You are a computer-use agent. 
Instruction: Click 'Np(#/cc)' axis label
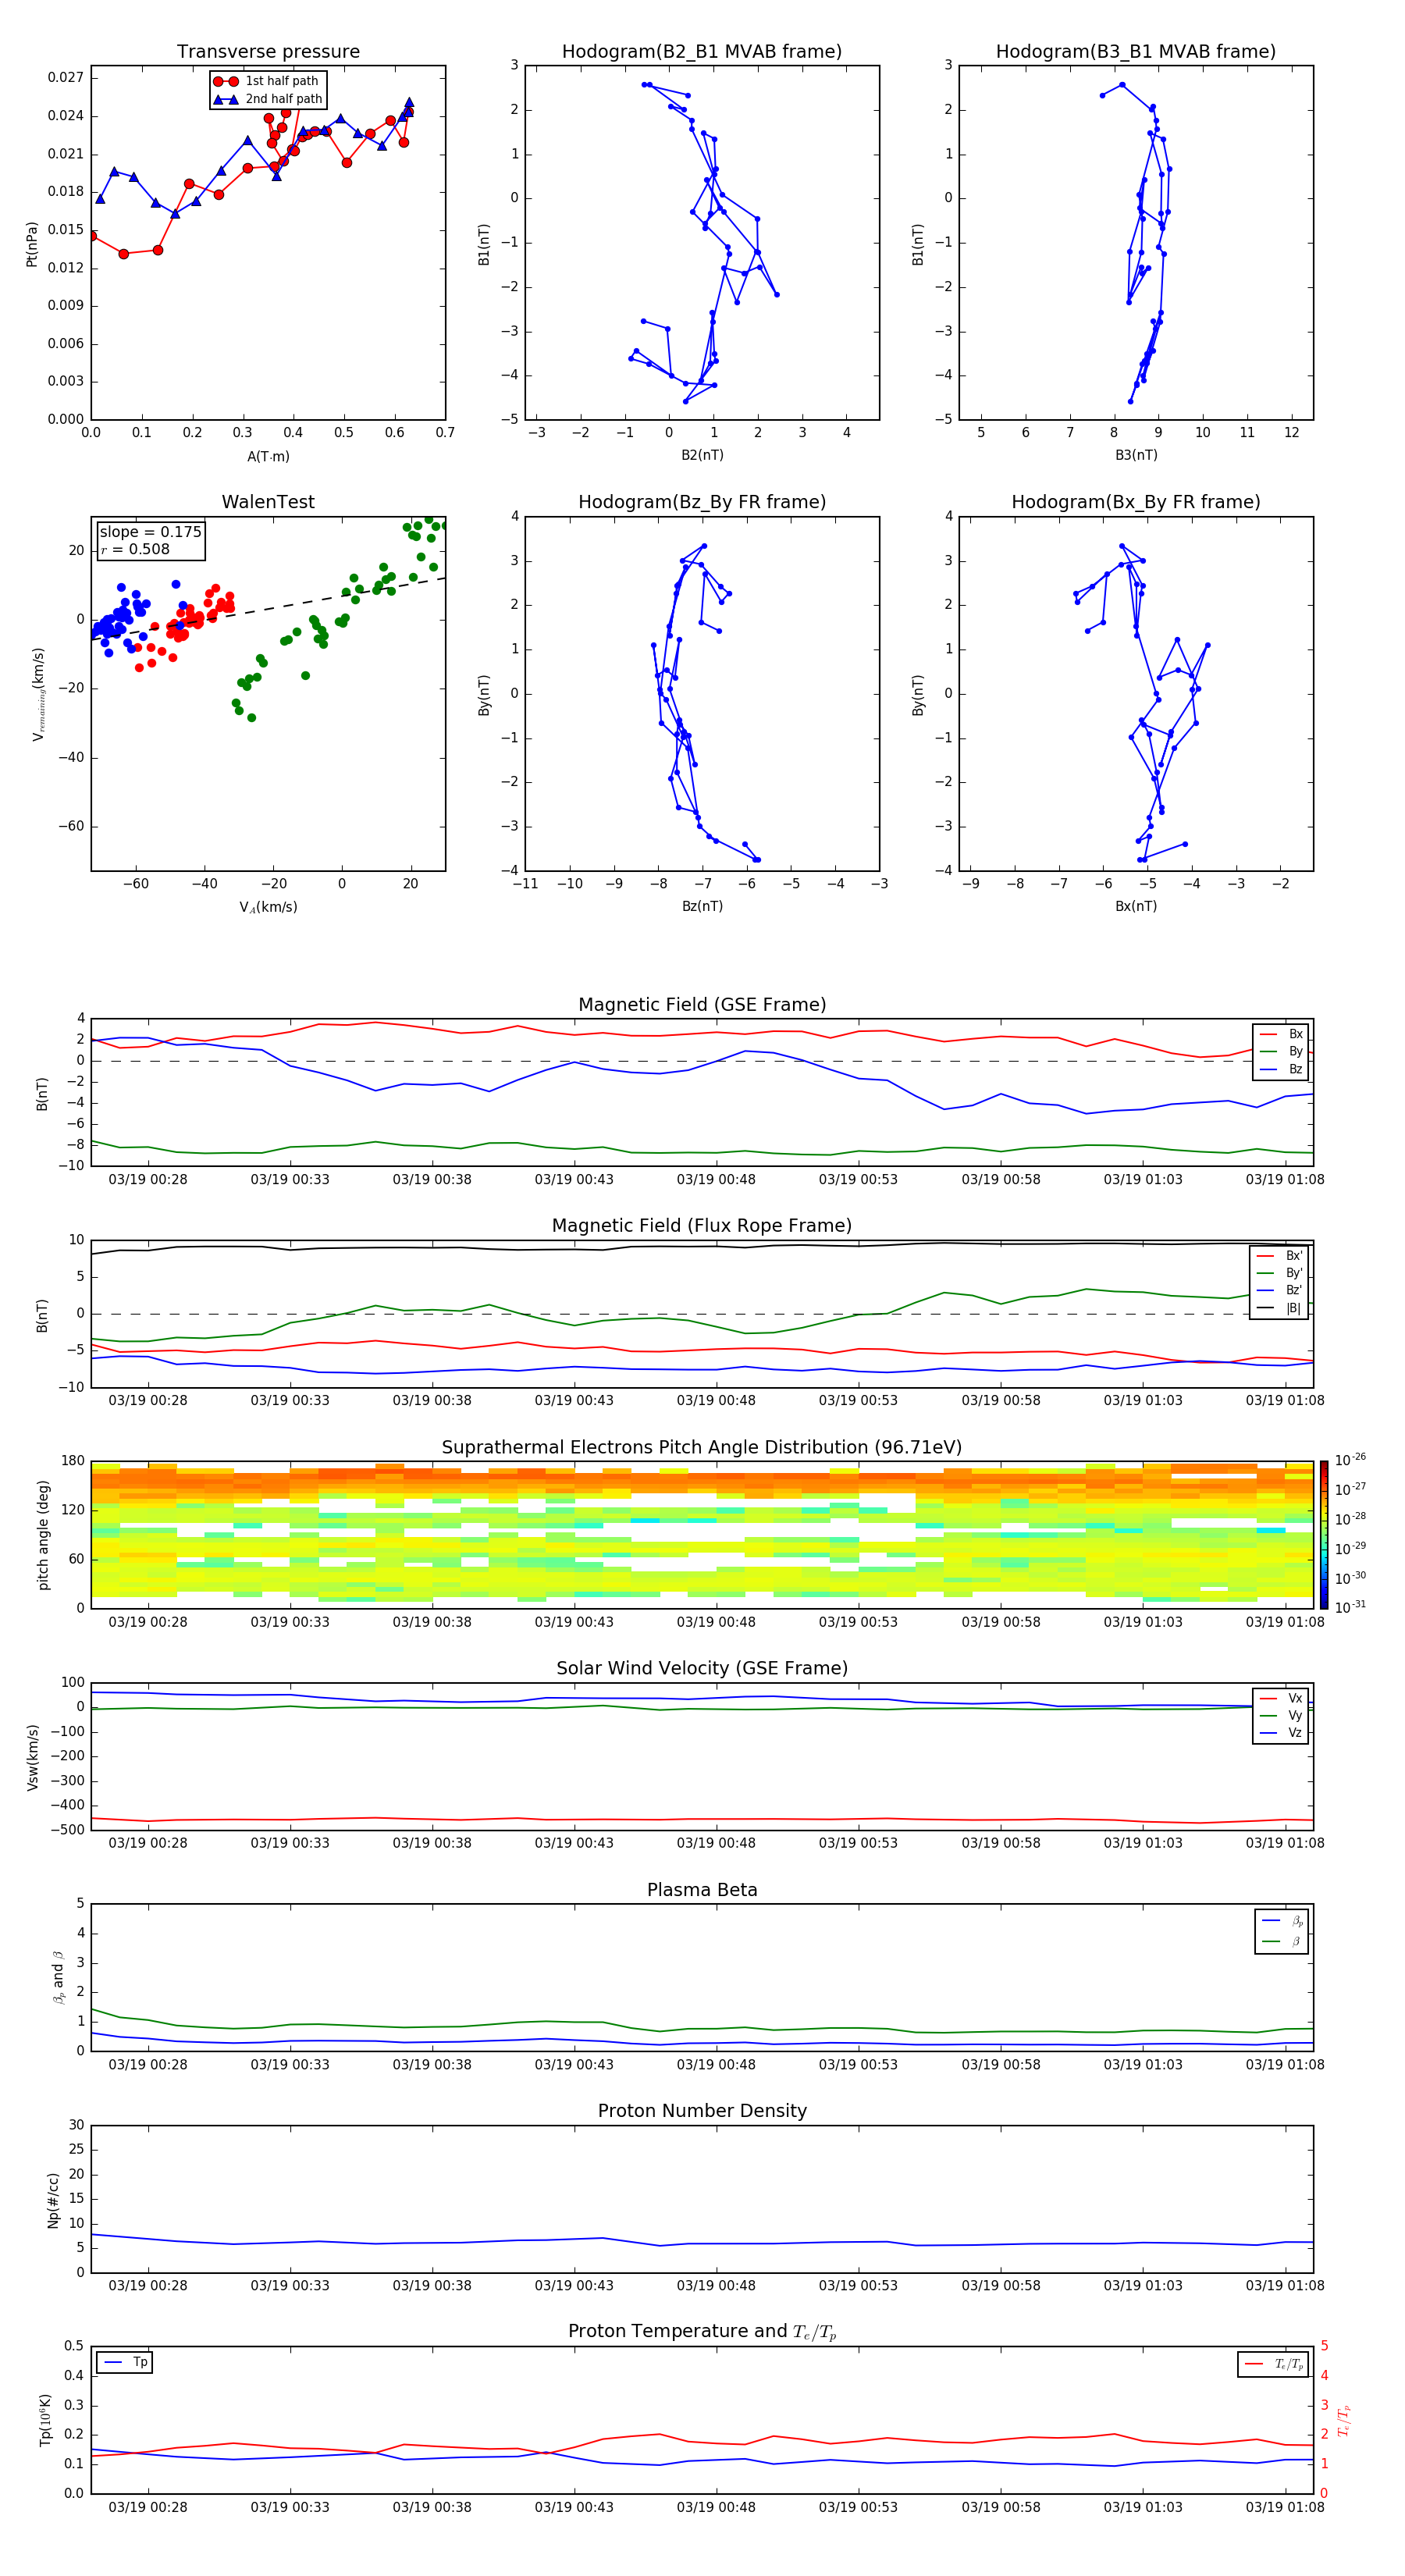pyautogui.click(x=53, y=2200)
